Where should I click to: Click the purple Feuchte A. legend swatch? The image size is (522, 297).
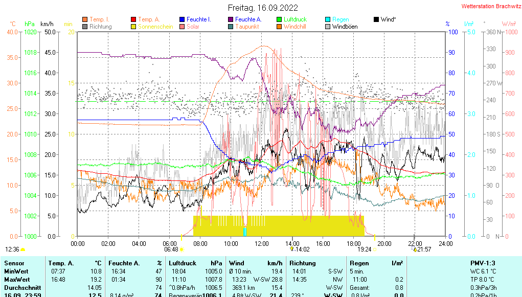(x=231, y=19)
